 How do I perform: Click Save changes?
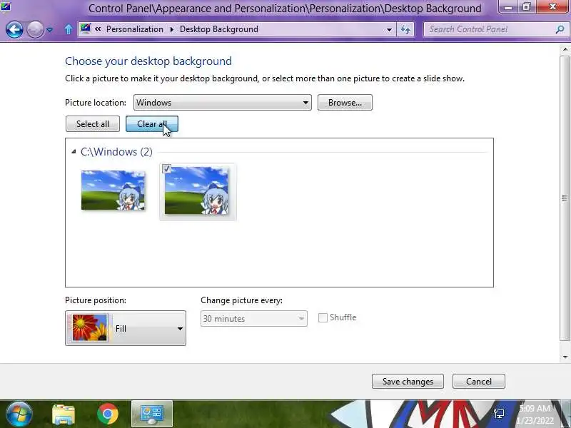coord(408,382)
